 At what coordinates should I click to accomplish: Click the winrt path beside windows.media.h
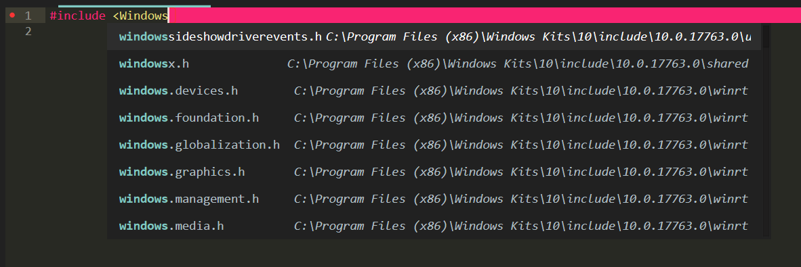pos(521,226)
